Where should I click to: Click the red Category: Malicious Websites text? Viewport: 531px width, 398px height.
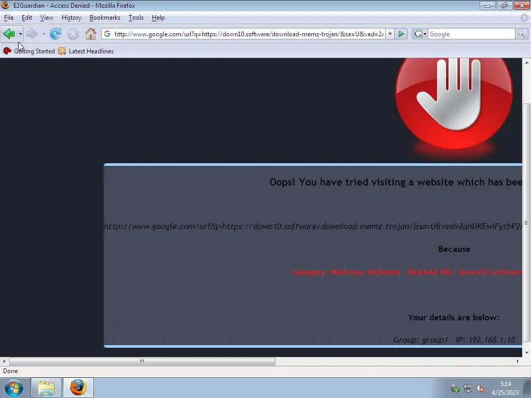(346, 272)
